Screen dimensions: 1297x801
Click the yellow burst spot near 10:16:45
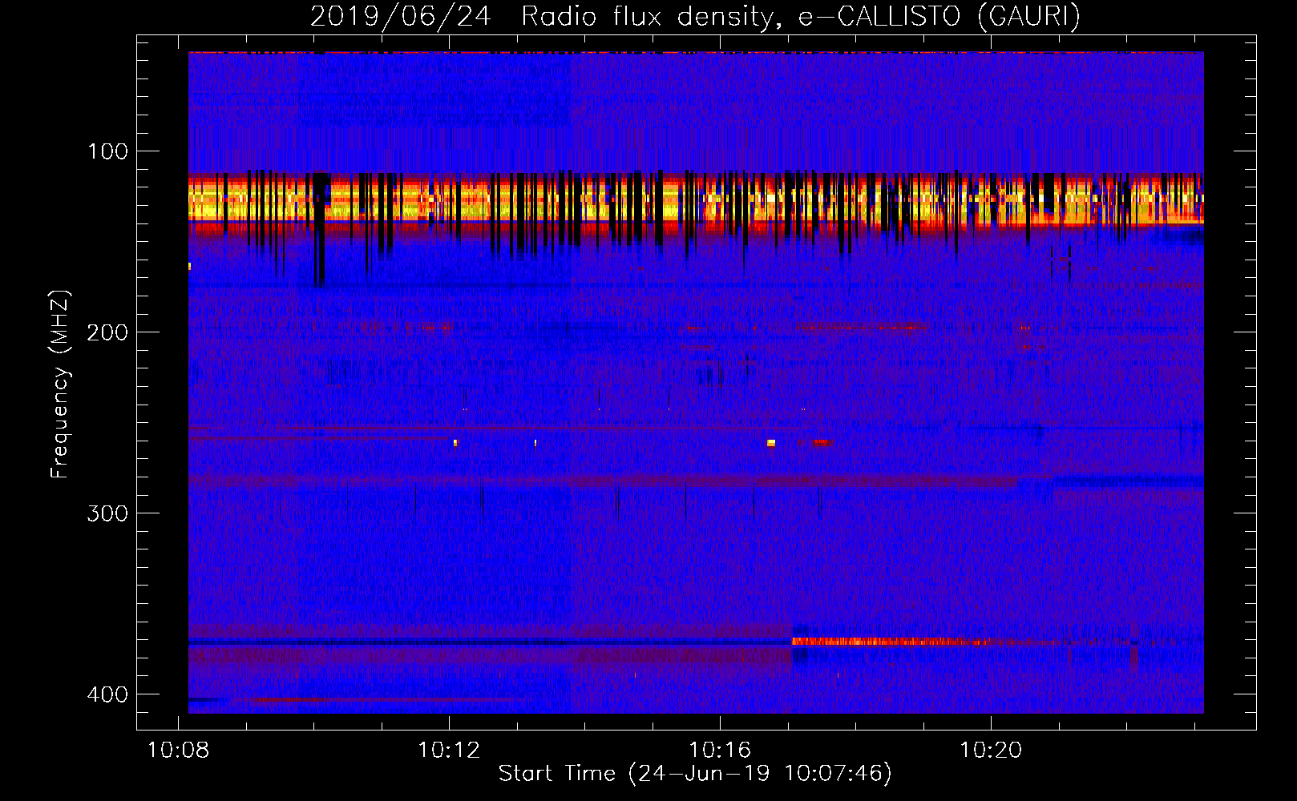point(771,443)
